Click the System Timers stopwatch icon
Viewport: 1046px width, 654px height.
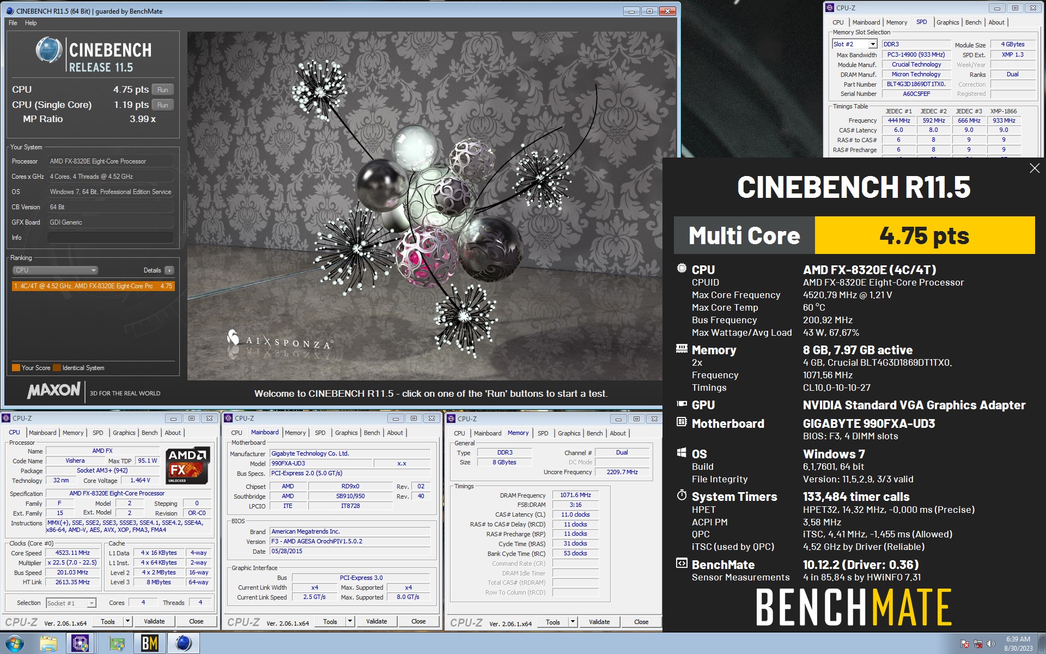(x=682, y=495)
